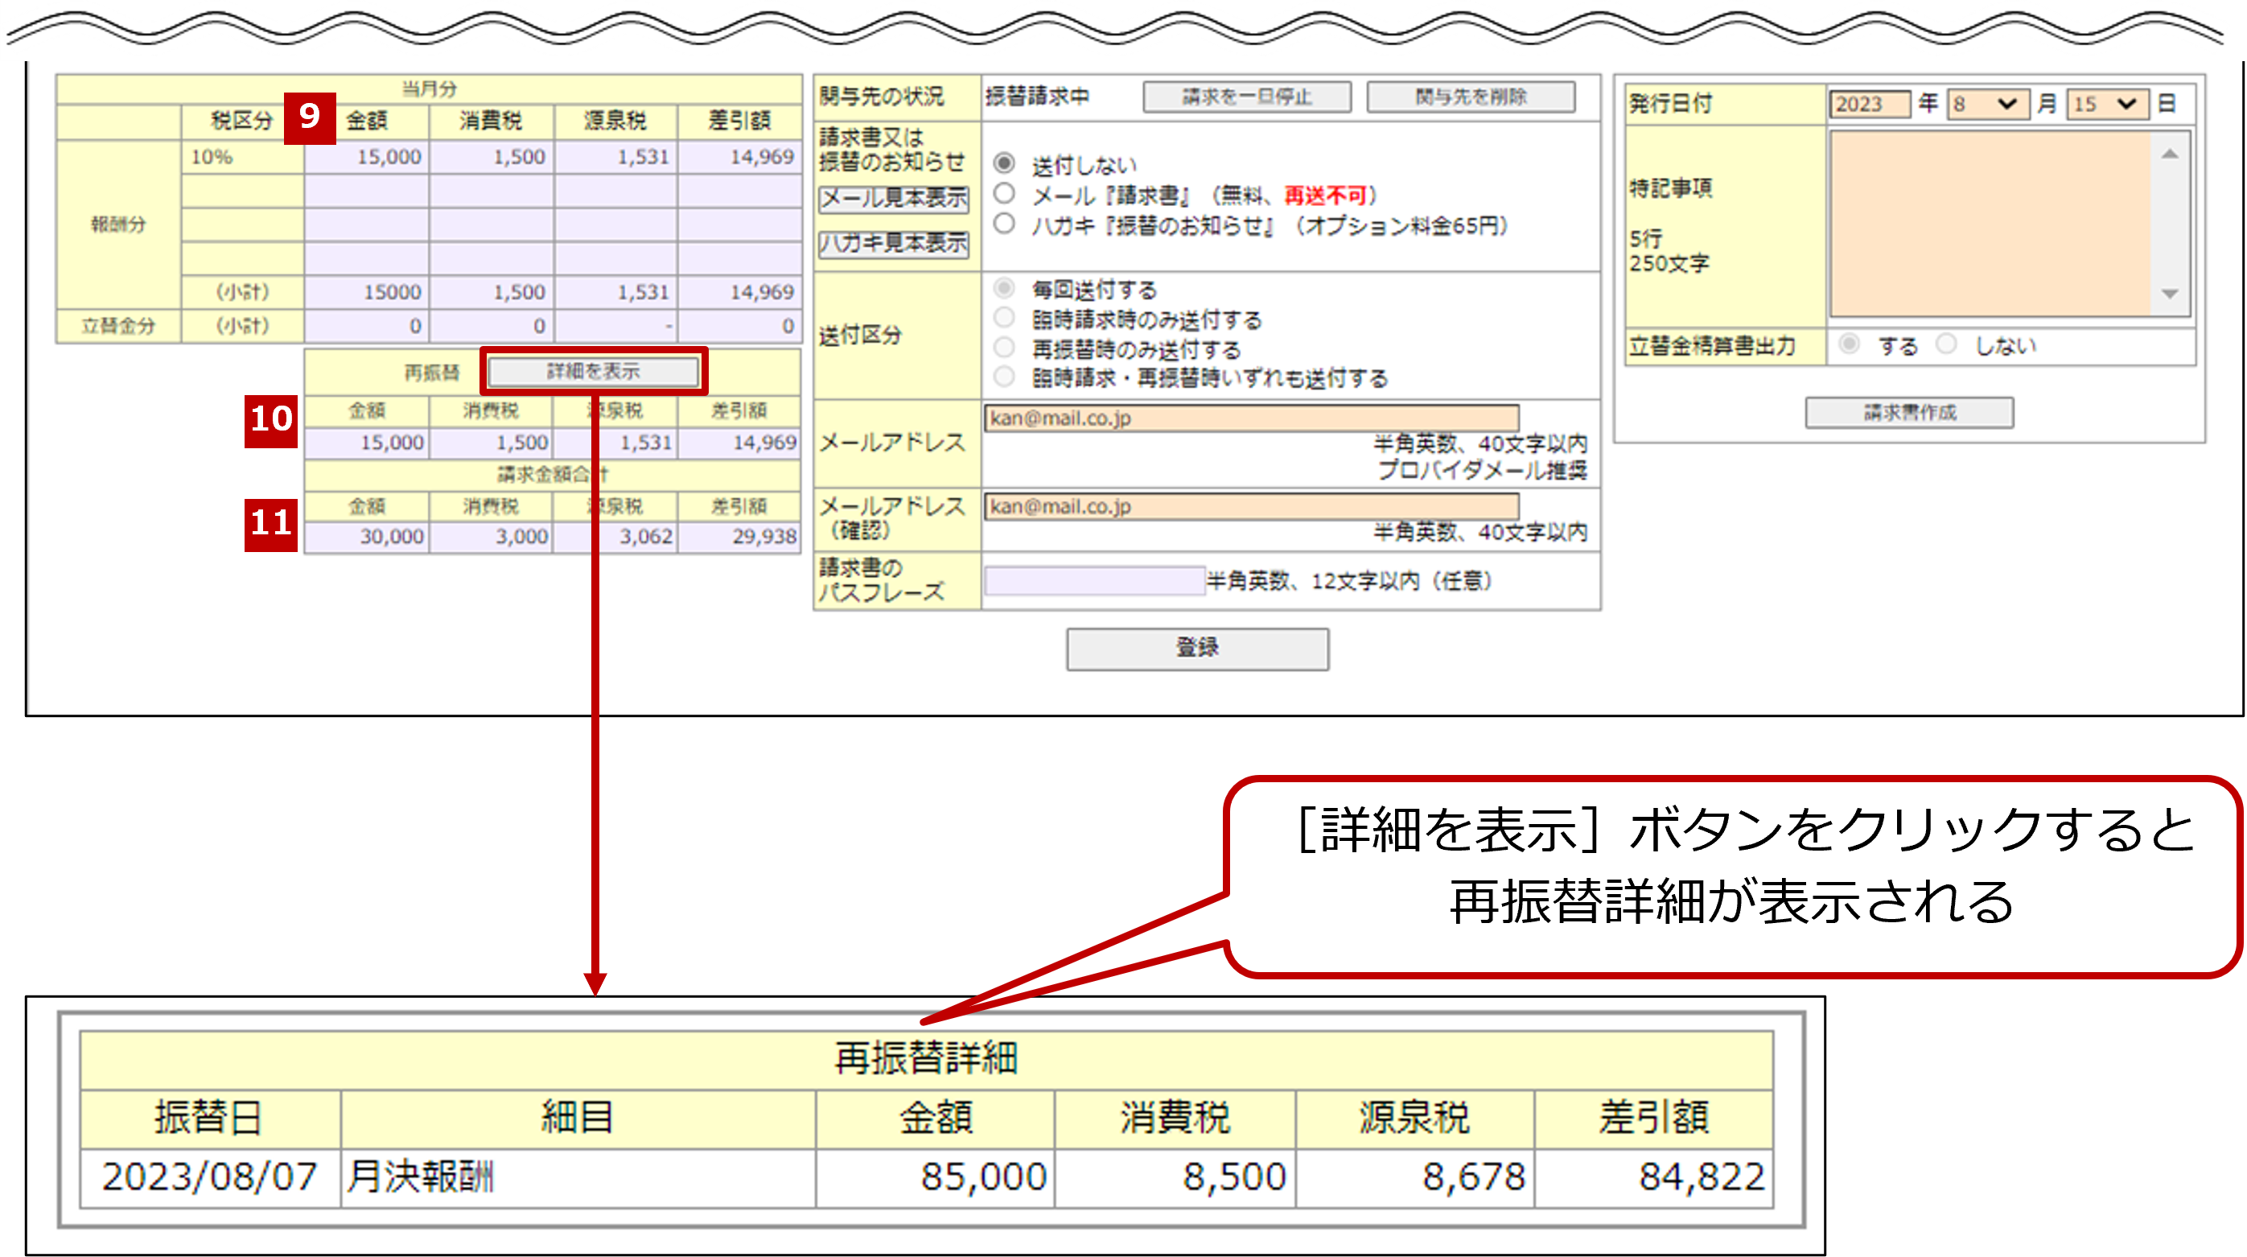Viewport: 2247px width, 1257px height.
Task: Click the 関与先を削除 button
Action: [x=1471, y=97]
